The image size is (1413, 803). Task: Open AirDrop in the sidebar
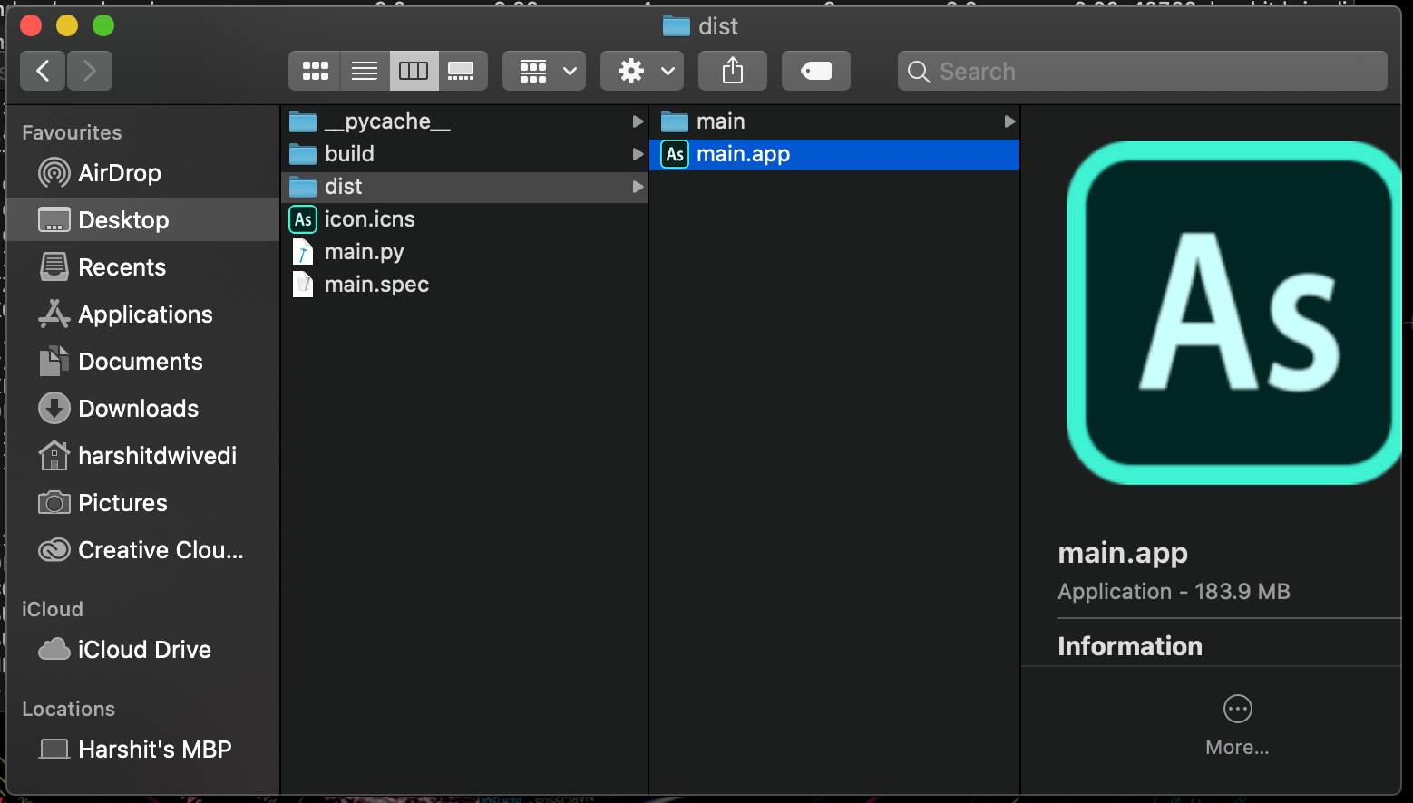[x=143, y=173]
